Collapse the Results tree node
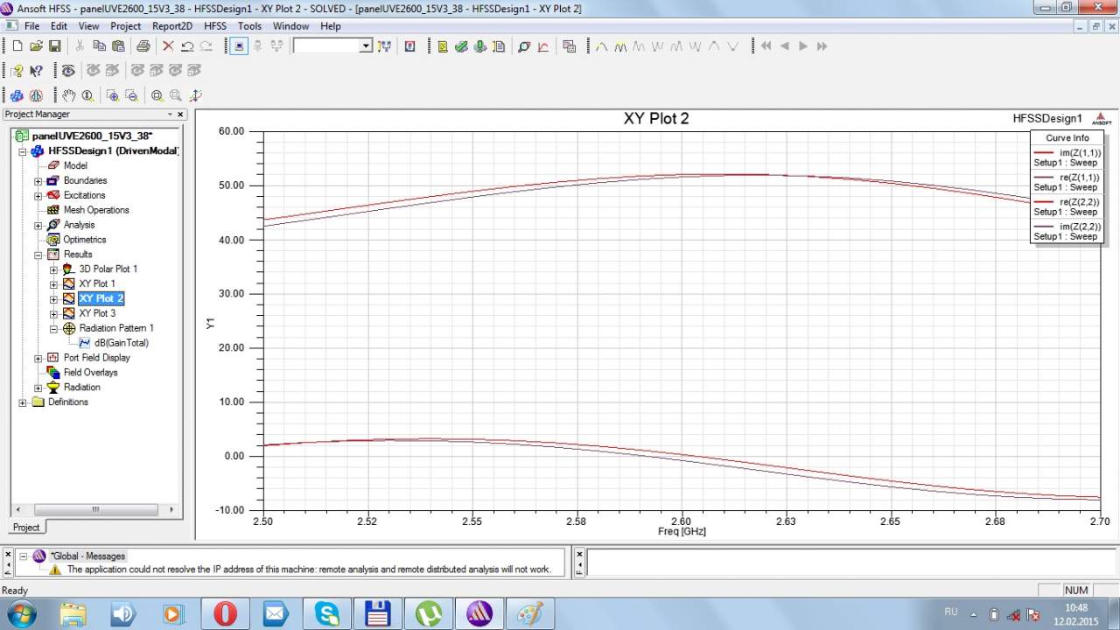Viewport: 1120px width, 630px height. pos(38,255)
